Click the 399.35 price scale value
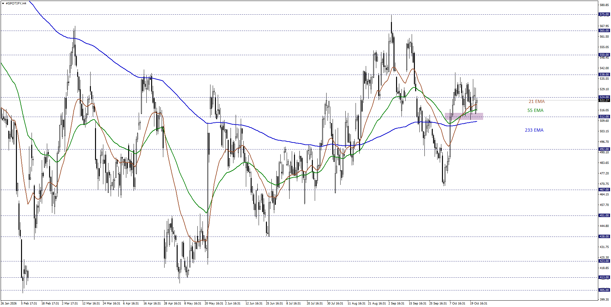611x307 pixels. coord(605,300)
